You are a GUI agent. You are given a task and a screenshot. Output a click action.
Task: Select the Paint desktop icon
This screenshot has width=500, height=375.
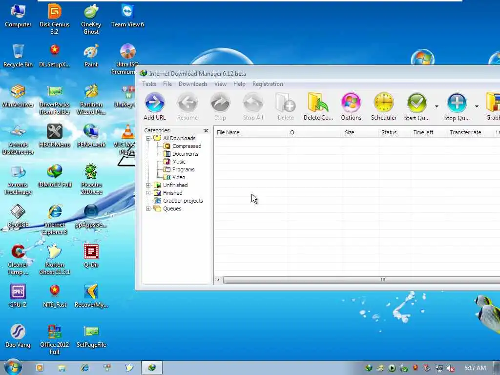[91, 56]
